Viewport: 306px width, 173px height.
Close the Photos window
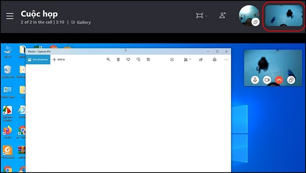click(x=226, y=51)
